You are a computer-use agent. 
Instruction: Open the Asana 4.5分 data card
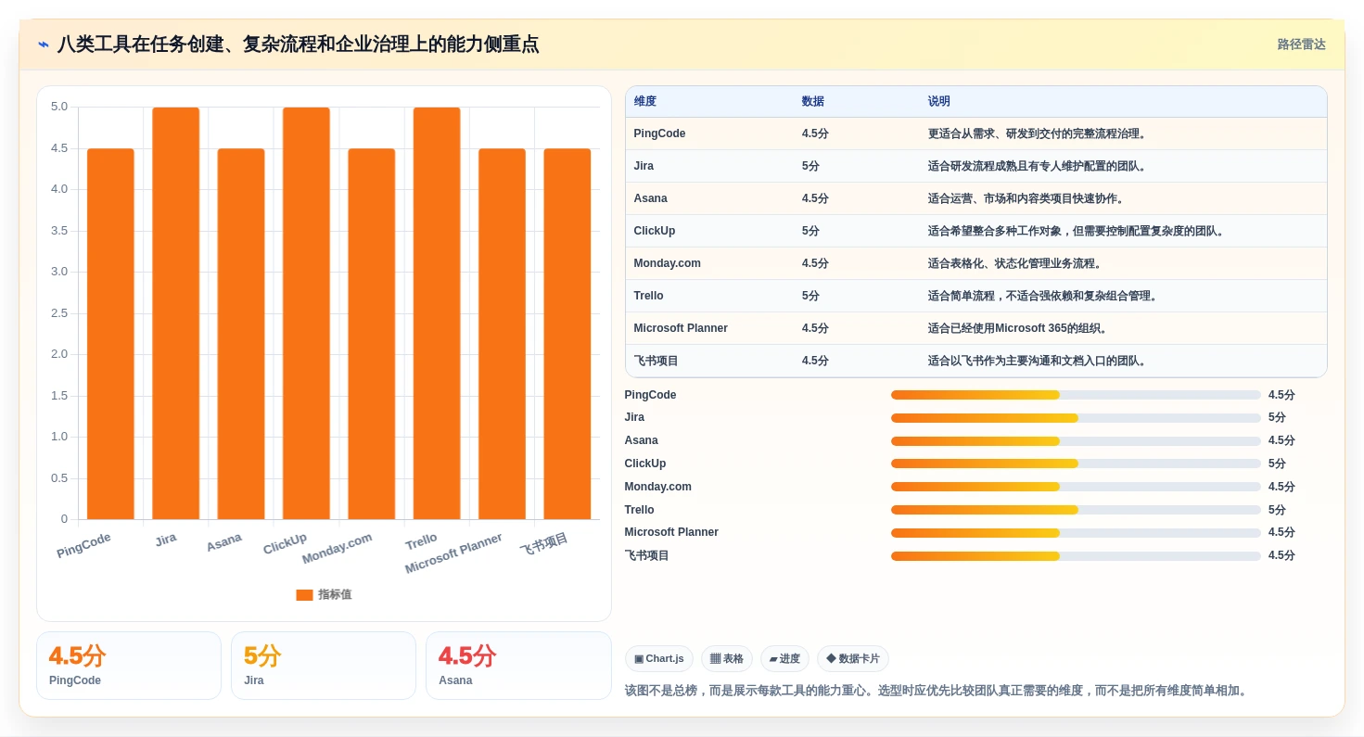tap(518, 666)
